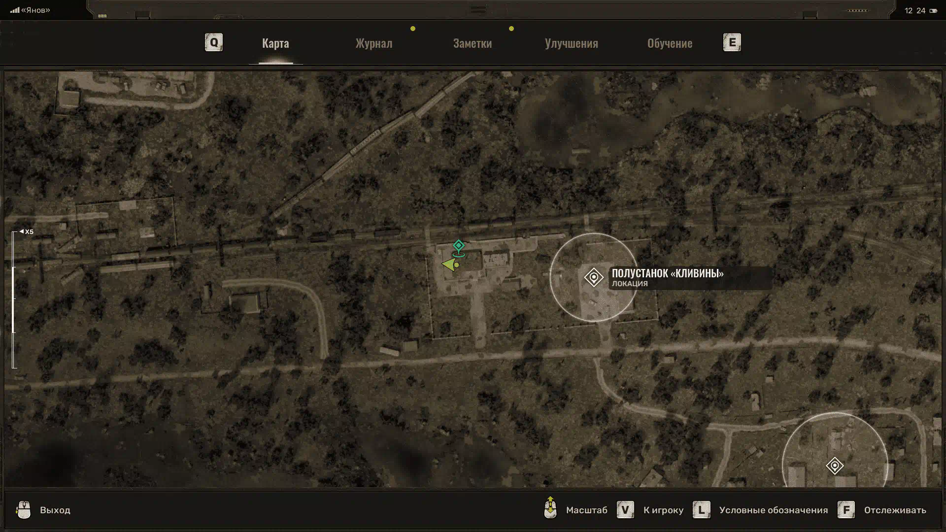This screenshot has width=946, height=532.
Task: Click the mouse icon next to Выход
Action: click(23, 510)
